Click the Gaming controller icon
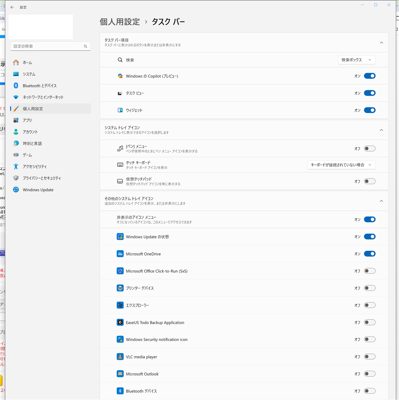 16,155
